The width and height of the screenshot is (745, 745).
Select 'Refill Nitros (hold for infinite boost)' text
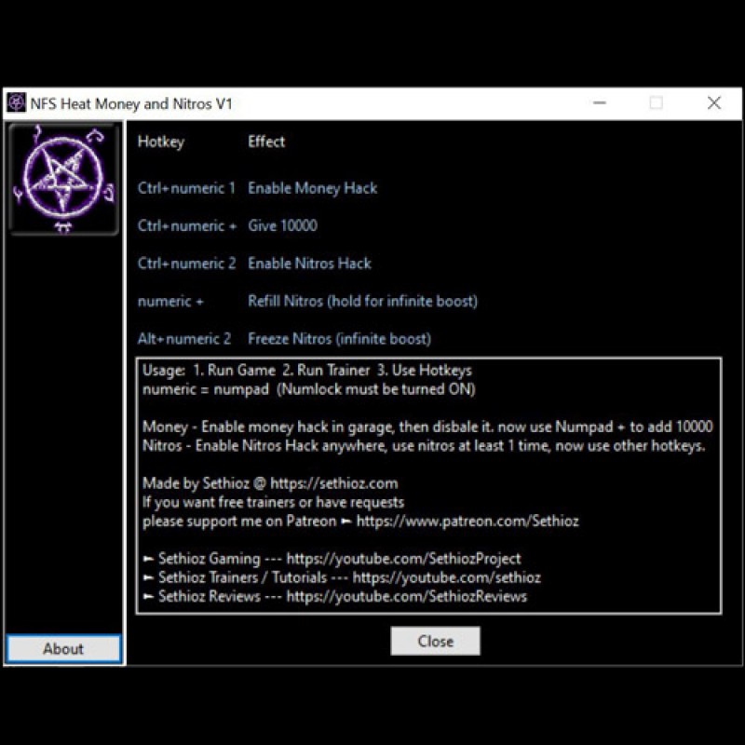pyautogui.click(x=362, y=301)
